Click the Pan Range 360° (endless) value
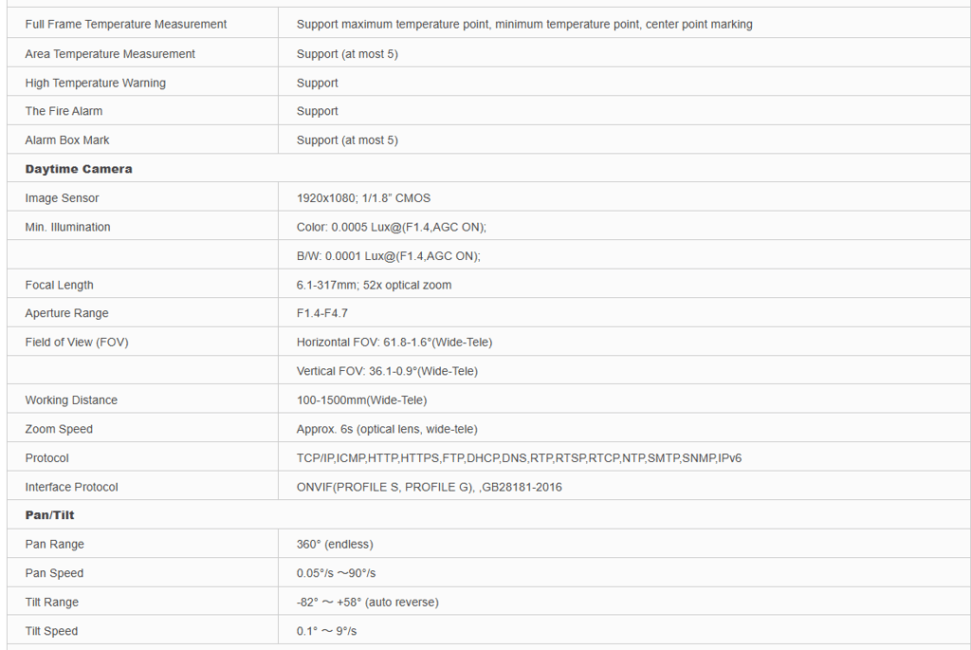The height and width of the screenshot is (650, 971). 335,545
